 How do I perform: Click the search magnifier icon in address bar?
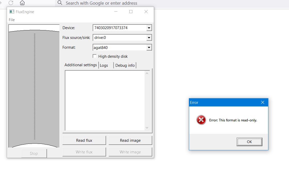(x=60, y=3)
